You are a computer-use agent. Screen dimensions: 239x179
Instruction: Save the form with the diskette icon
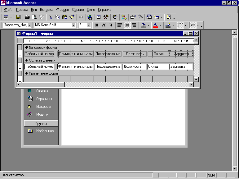coord(18,17)
